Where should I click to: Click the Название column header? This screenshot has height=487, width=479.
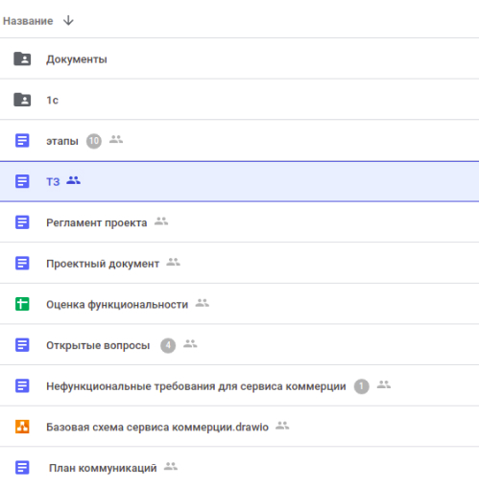coord(28,21)
